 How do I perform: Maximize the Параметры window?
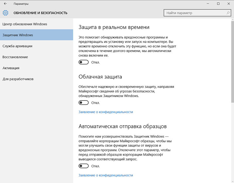point(218,4)
